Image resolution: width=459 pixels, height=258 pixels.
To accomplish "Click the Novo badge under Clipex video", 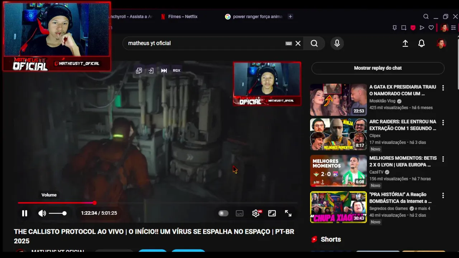I will (375, 149).
